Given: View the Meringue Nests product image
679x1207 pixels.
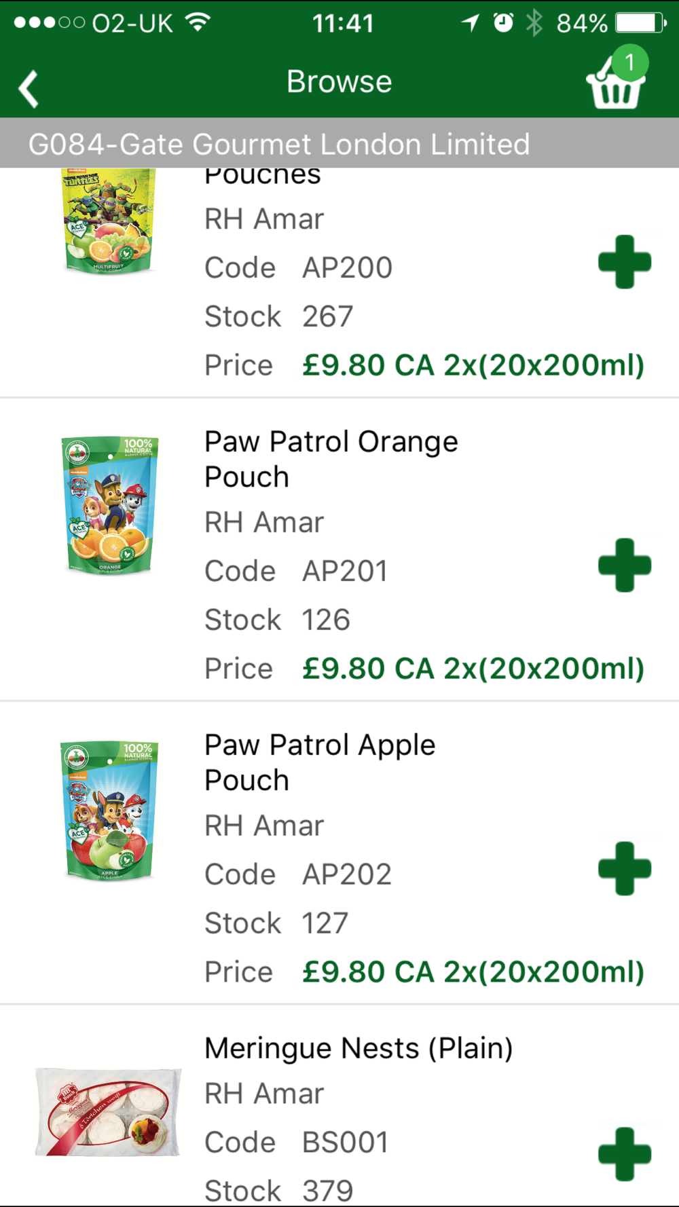Looking at the screenshot, I should point(109,1112).
